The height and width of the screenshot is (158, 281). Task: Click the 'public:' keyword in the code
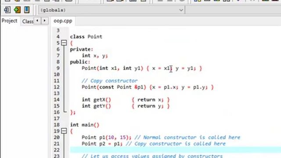click(80, 62)
